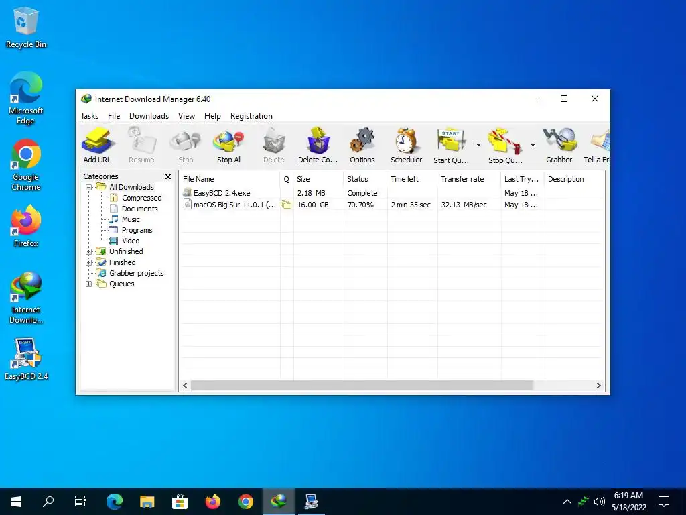This screenshot has height=515, width=686.
Task: Open Stop Queue dropdown arrow
Action: click(533, 145)
